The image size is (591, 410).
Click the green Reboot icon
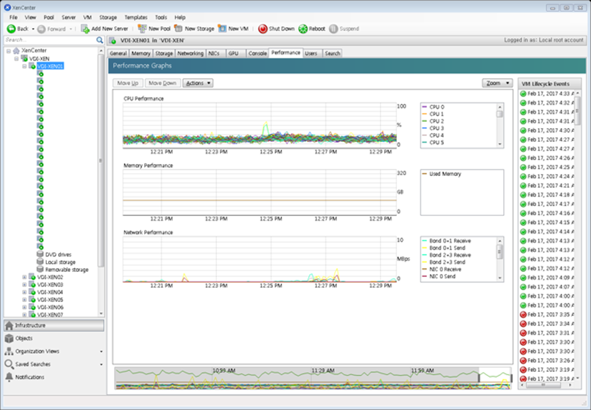click(303, 29)
